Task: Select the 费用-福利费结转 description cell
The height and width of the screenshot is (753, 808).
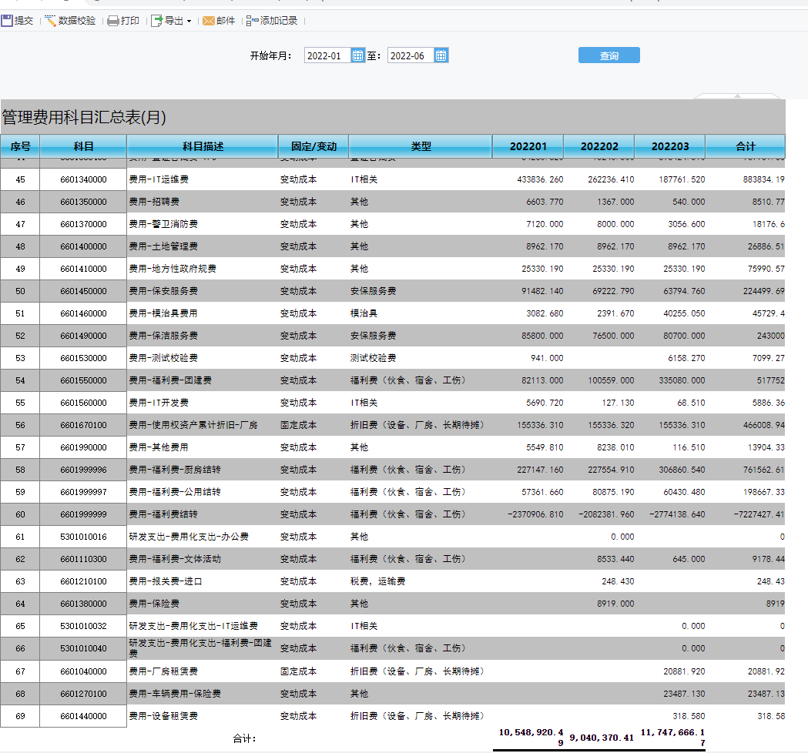Action: [202, 514]
